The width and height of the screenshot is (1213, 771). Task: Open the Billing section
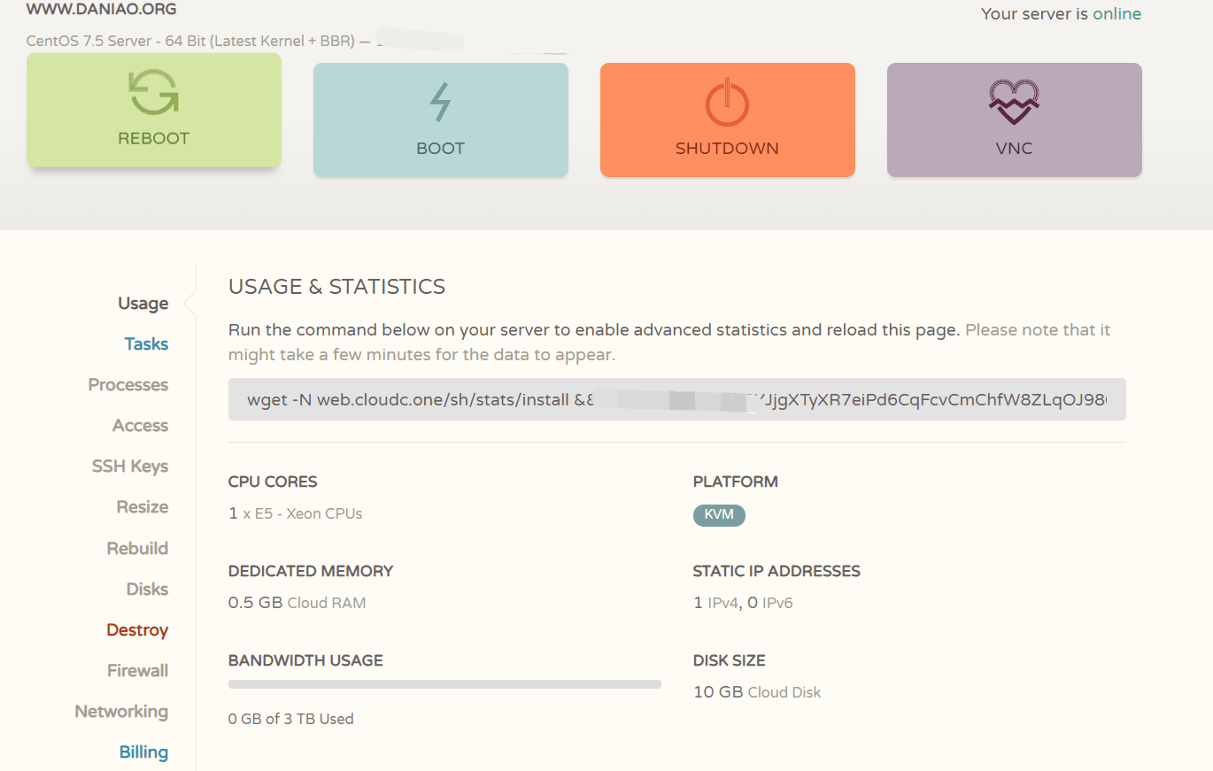pyautogui.click(x=143, y=752)
